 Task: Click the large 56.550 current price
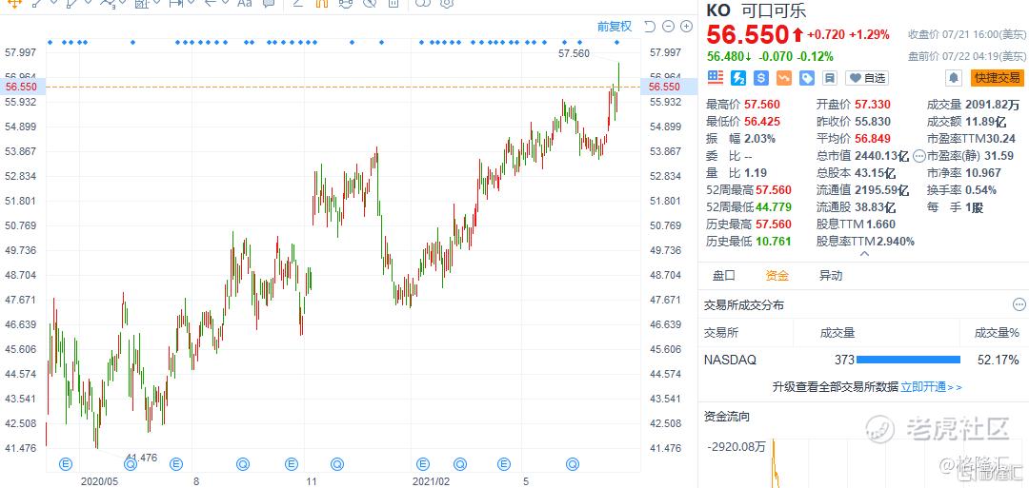click(x=747, y=34)
